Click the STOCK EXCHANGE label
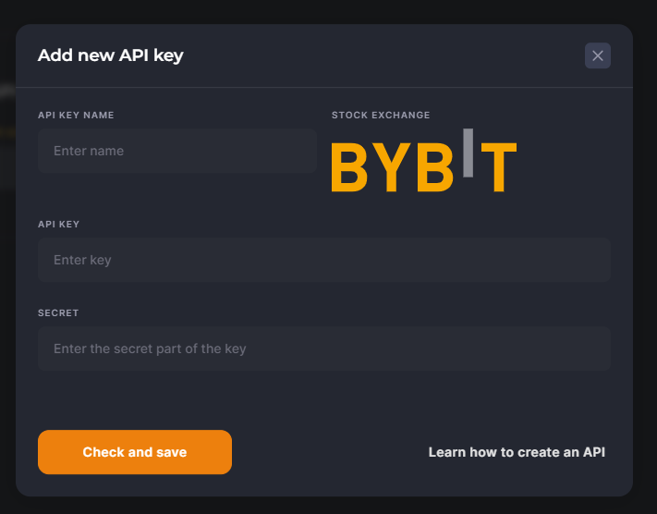This screenshot has height=514, width=657. [381, 115]
